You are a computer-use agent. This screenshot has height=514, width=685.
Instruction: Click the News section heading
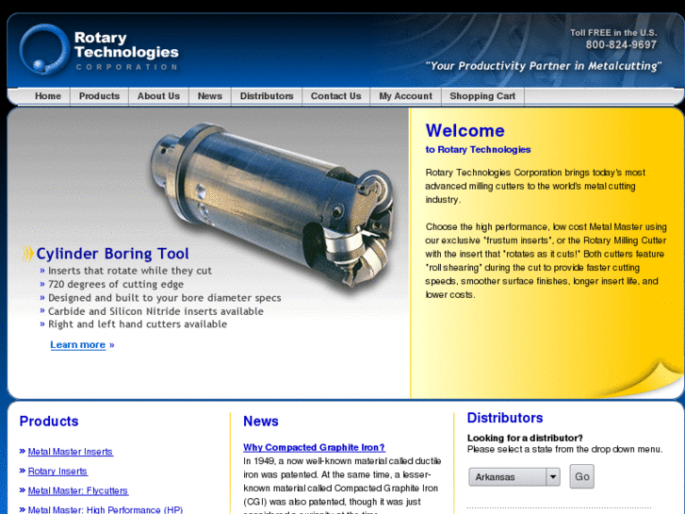(261, 422)
